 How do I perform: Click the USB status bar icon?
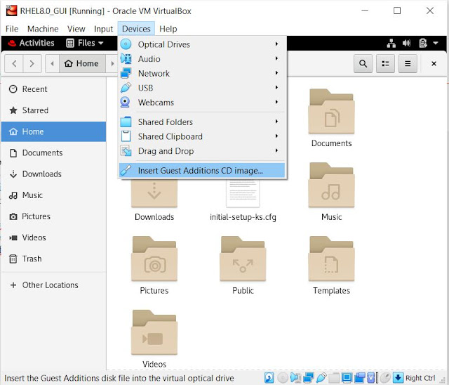(321, 377)
